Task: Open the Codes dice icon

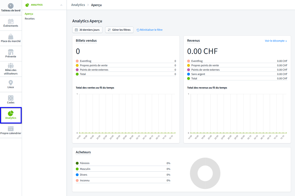Action: coord(11,98)
